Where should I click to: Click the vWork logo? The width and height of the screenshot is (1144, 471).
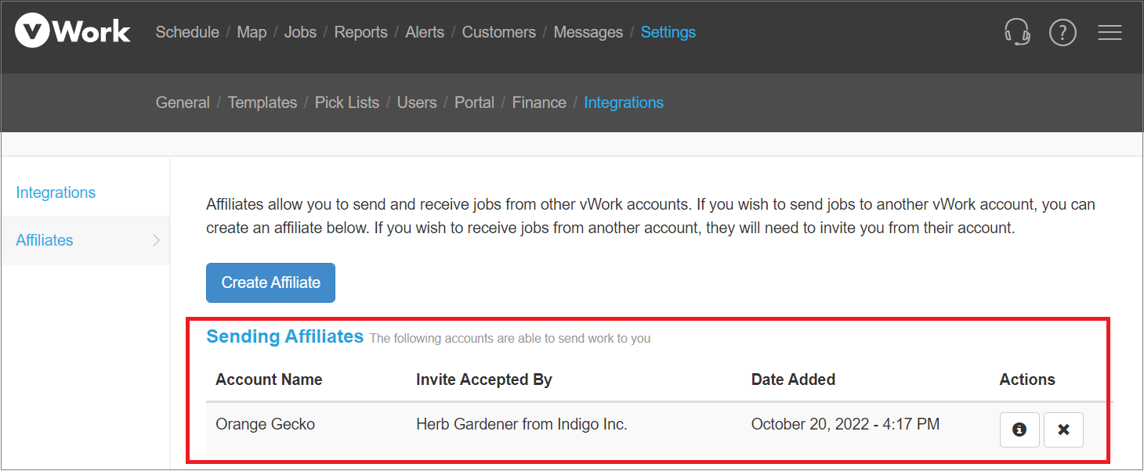73,32
